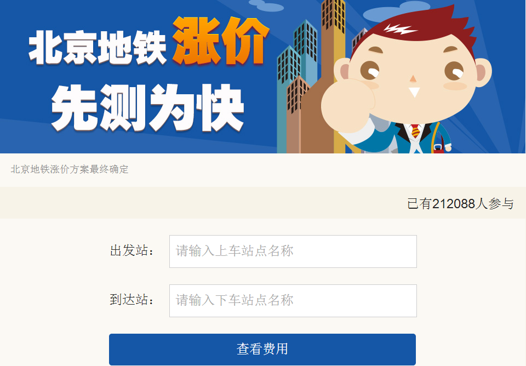Click the character's red shoulder bag

(x=438, y=147)
